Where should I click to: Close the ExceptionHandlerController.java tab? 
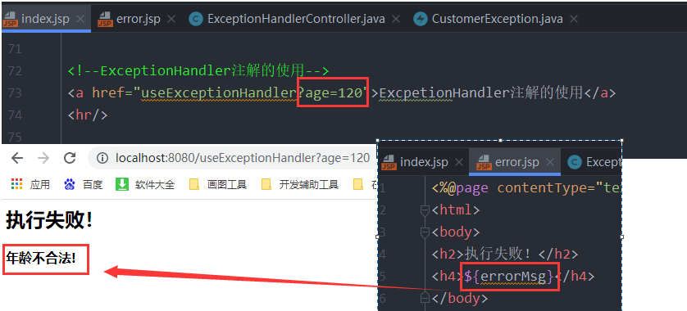tap(396, 20)
